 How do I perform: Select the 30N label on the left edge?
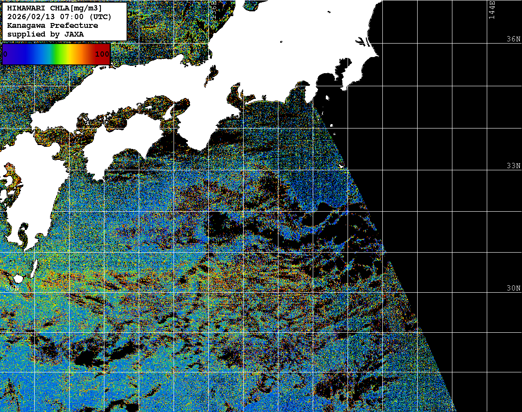(13, 288)
